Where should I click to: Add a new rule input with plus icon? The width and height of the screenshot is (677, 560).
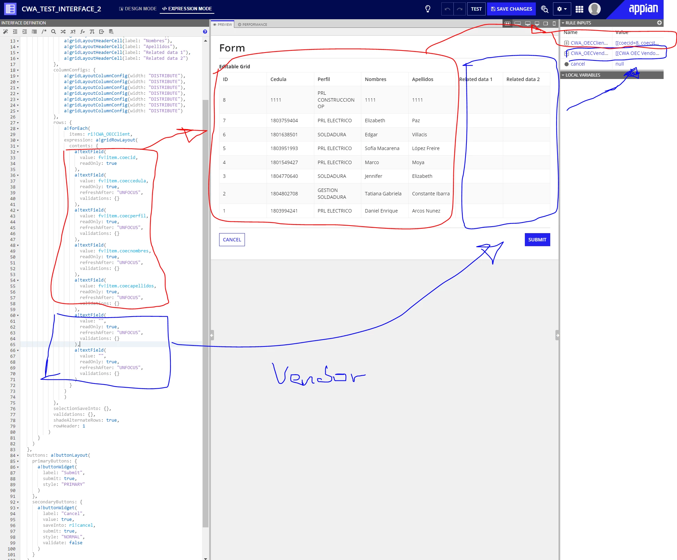pyautogui.click(x=659, y=23)
